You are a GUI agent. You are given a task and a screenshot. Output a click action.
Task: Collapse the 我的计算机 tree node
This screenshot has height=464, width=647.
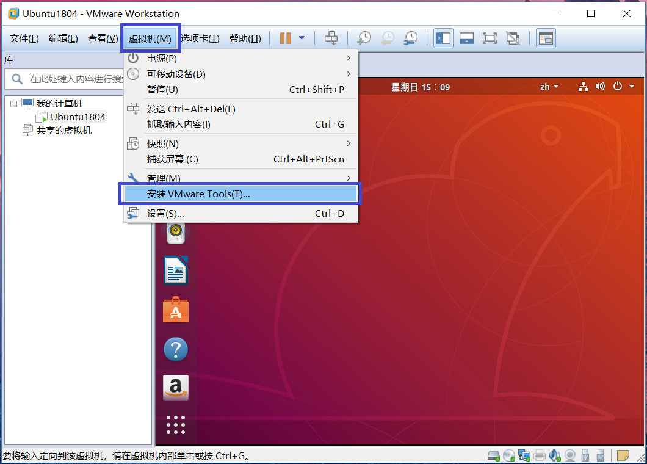click(13, 104)
